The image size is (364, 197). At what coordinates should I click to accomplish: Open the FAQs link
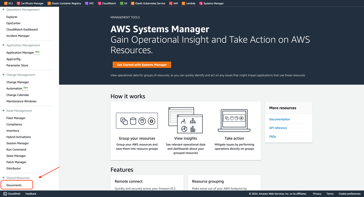coord(272,137)
